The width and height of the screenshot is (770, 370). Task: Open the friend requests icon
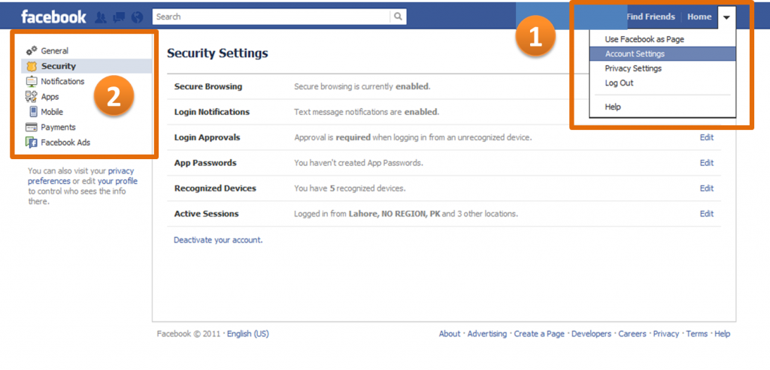(101, 17)
